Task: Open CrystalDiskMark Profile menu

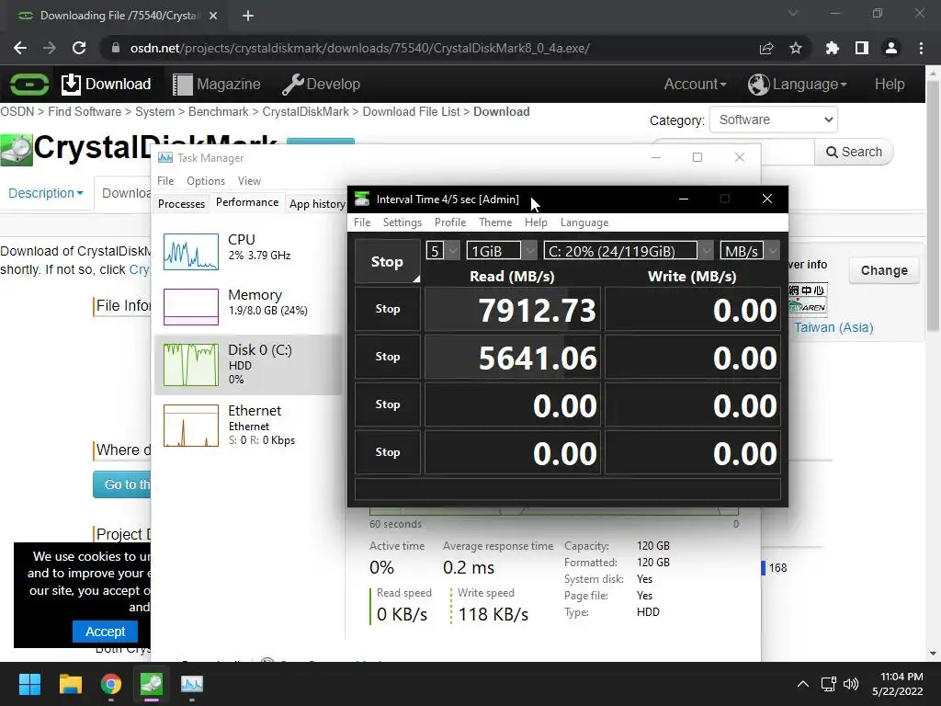Action: pyautogui.click(x=450, y=222)
